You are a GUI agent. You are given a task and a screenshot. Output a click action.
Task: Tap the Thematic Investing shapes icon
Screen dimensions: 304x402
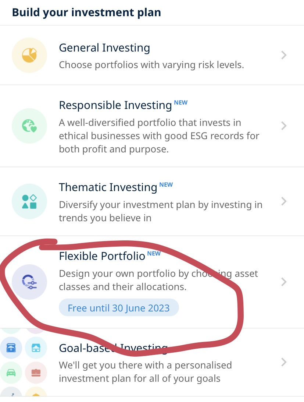(x=29, y=201)
